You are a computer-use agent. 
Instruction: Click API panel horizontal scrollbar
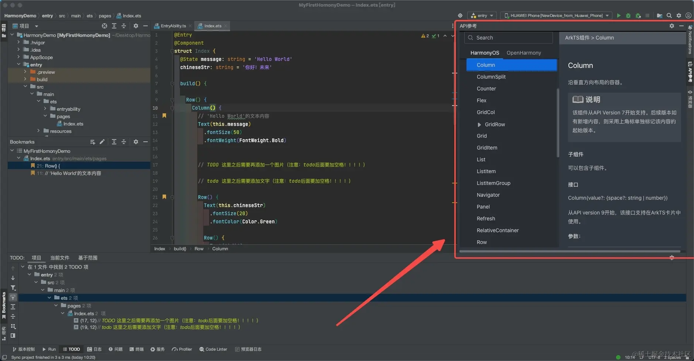pos(570,251)
